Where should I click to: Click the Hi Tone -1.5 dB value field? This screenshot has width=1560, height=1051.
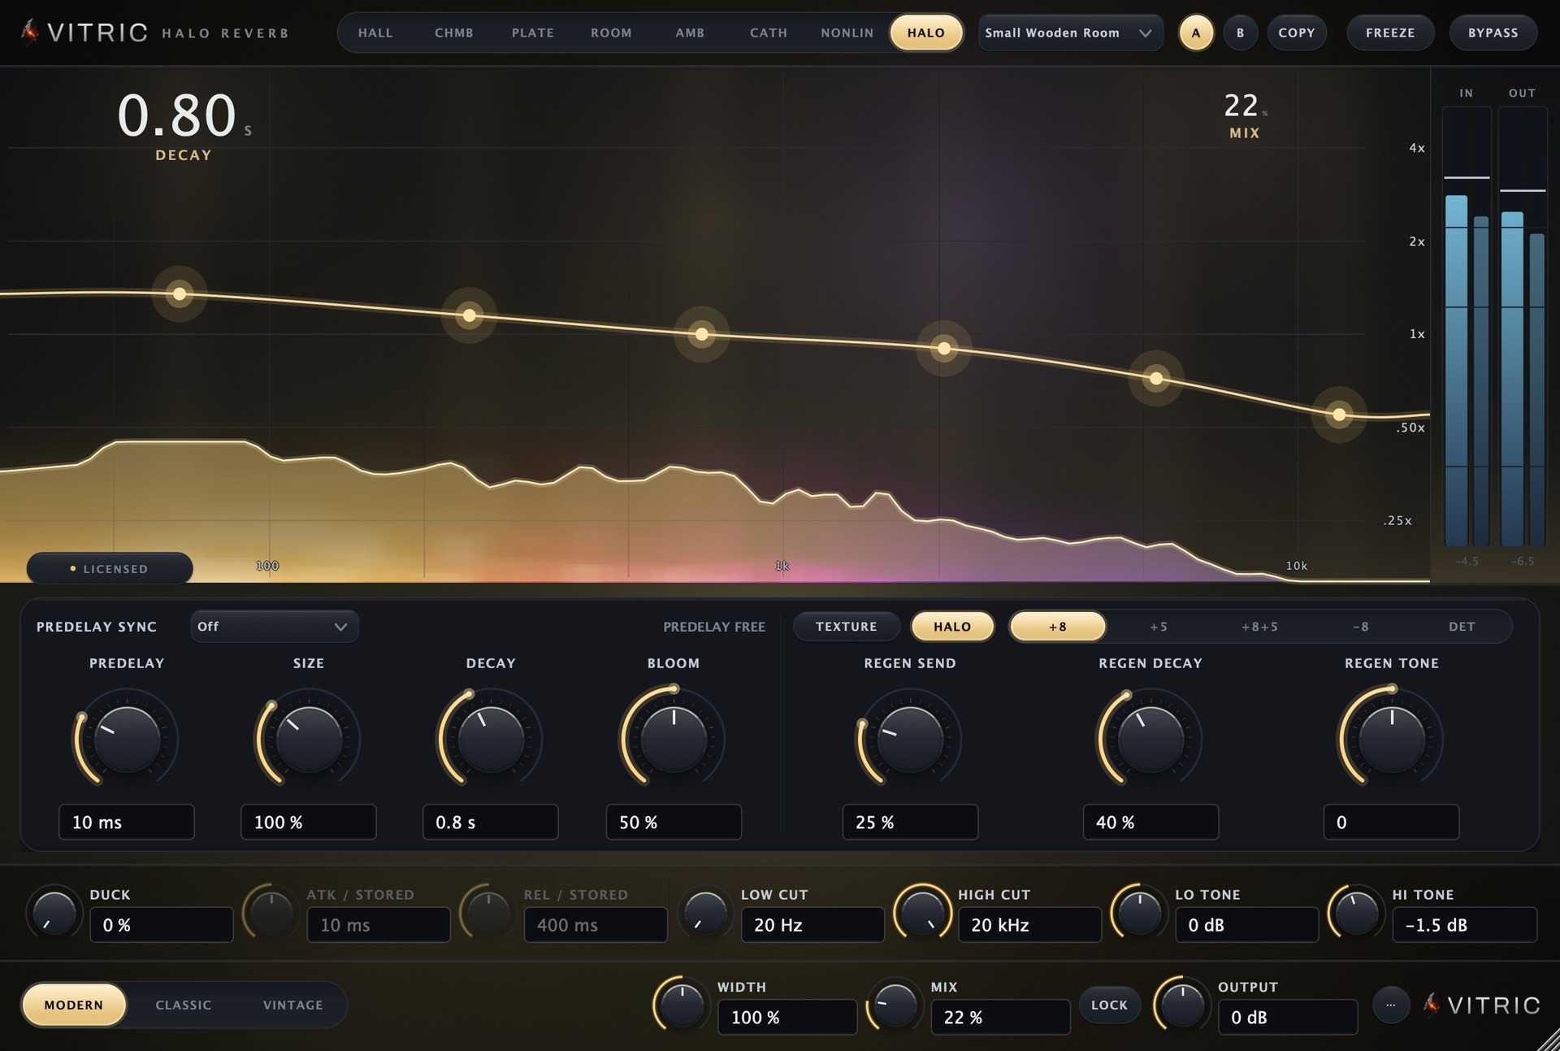[x=1464, y=925]
